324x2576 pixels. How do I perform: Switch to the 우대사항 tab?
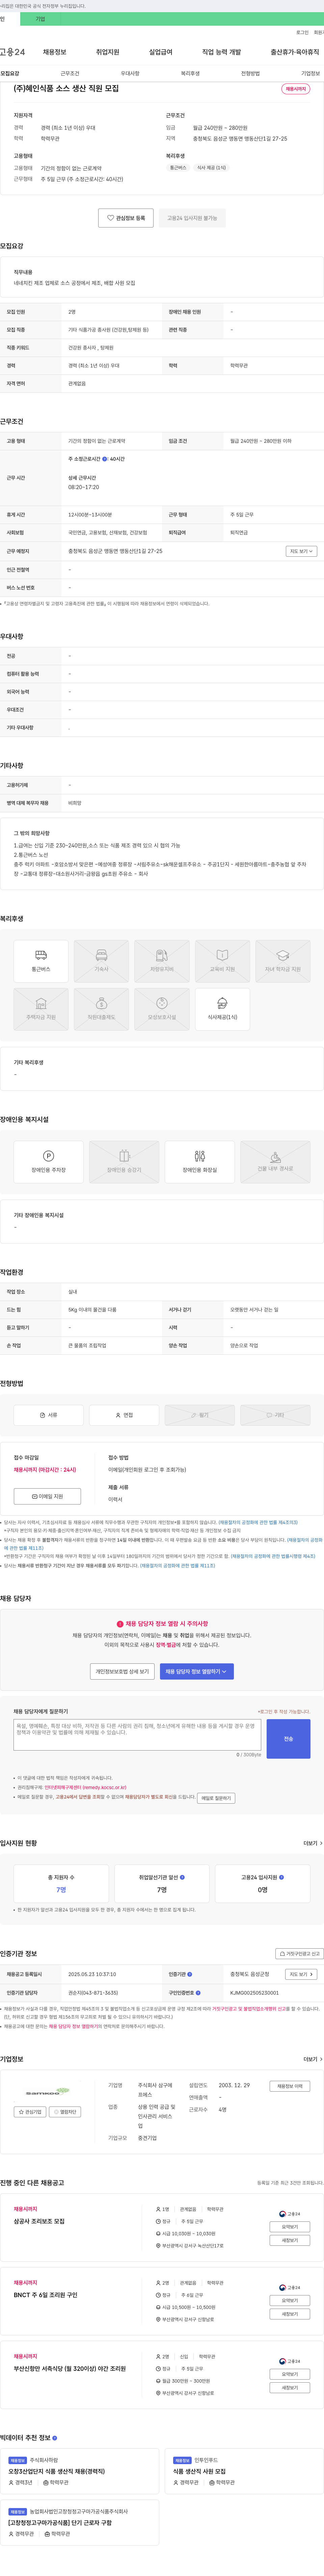tap(130, 73)
